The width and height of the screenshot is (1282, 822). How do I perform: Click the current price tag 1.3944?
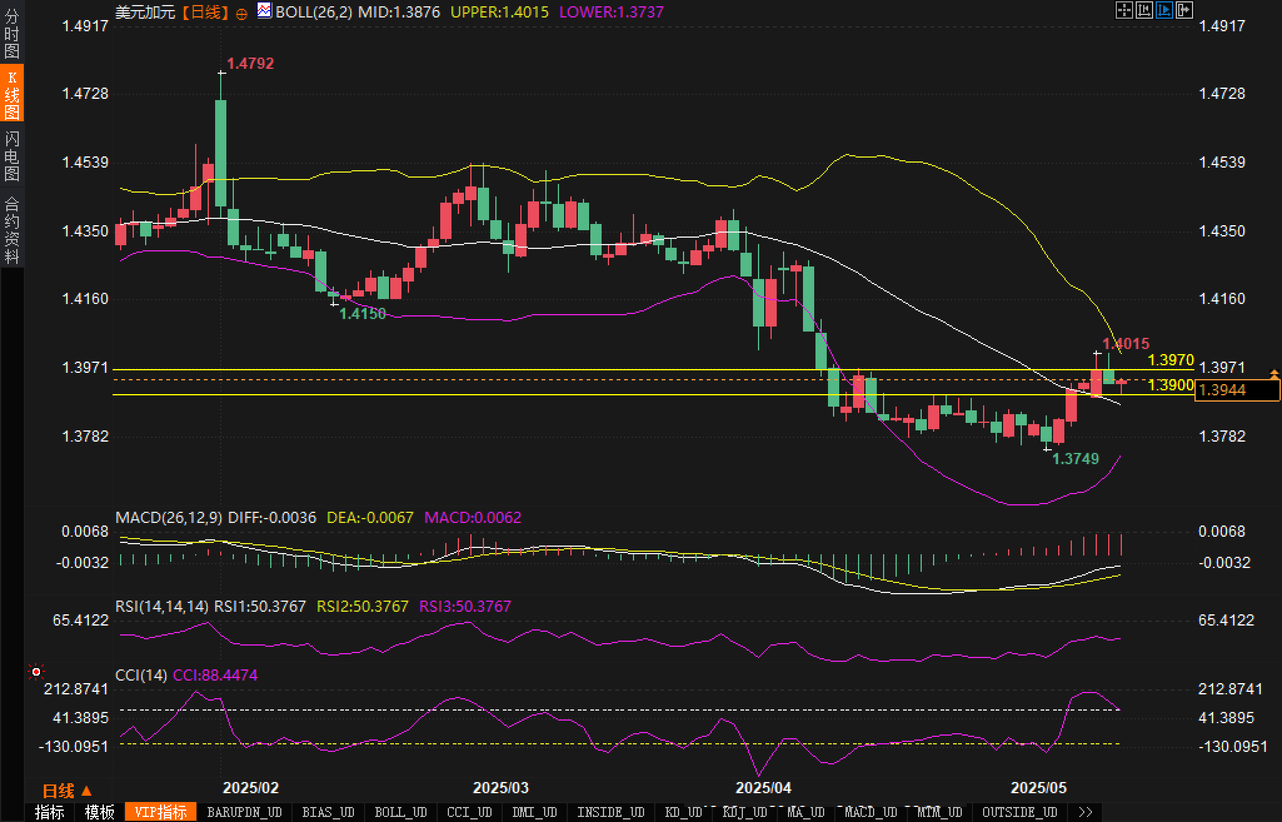click(1237, 390)
